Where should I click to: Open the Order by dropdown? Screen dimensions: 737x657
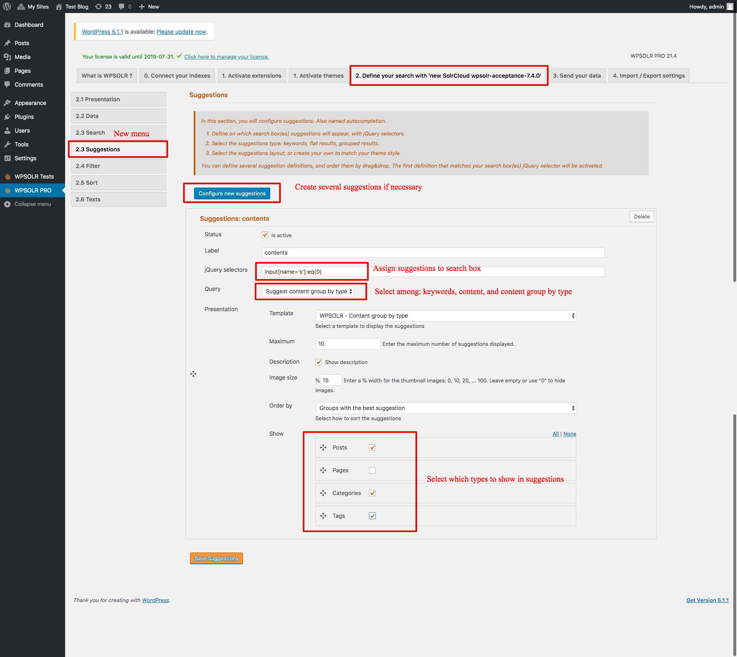tap(446, 408)
